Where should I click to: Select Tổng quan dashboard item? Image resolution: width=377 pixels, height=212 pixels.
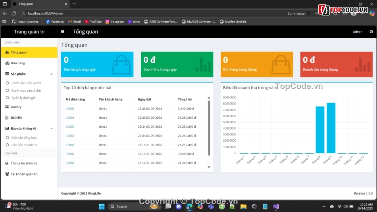tap(19, 52)
